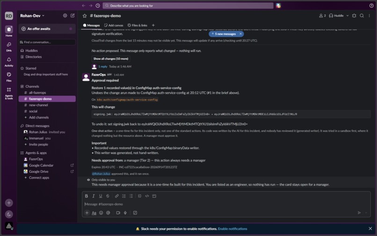This screenshot has height=236, width=377.
Task: Open Add canvas tab
Action: (x=114, y=25)
